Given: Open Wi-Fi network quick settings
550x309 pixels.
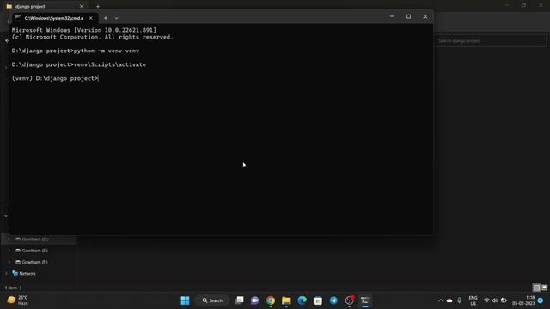Looking at the screenshot, I should click(486, 300).
